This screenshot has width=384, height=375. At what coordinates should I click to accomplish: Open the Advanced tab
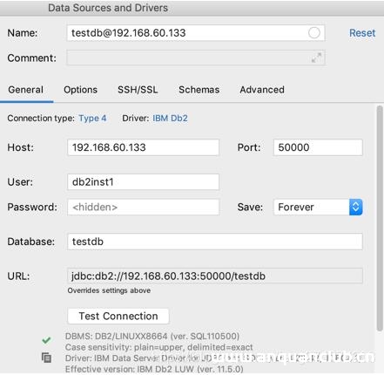click(262, 90)
